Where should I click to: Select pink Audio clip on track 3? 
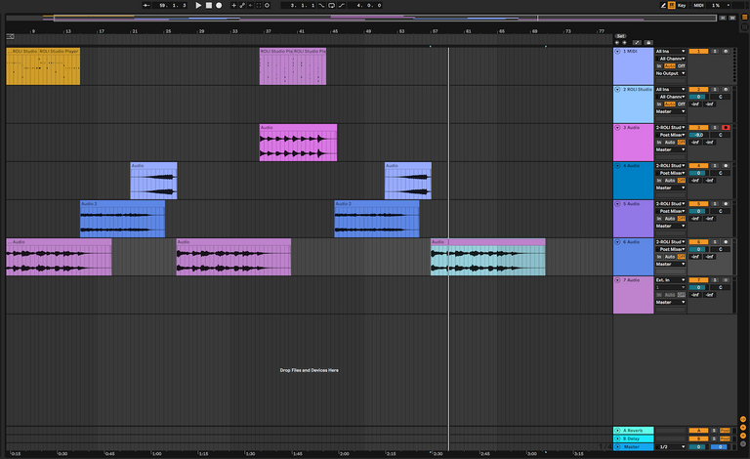[298, 143]
